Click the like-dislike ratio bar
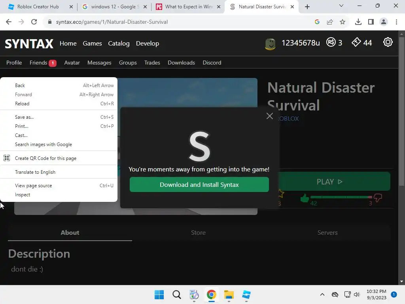The width and height of the screenshot is (405, 304). (341, 197)
